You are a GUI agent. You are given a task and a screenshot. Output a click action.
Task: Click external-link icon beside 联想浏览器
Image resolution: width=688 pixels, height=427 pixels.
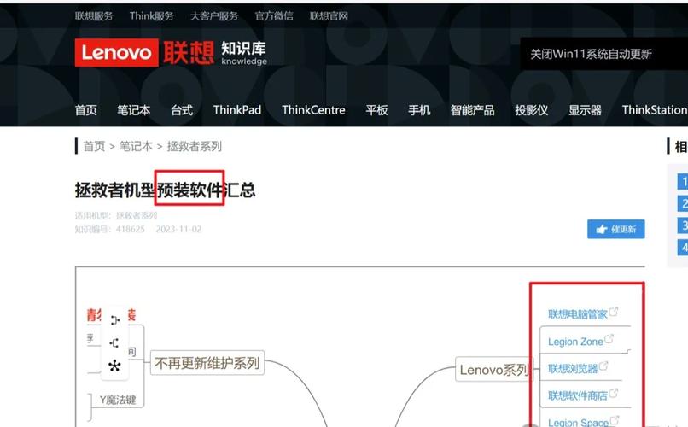tap(603, 366)
